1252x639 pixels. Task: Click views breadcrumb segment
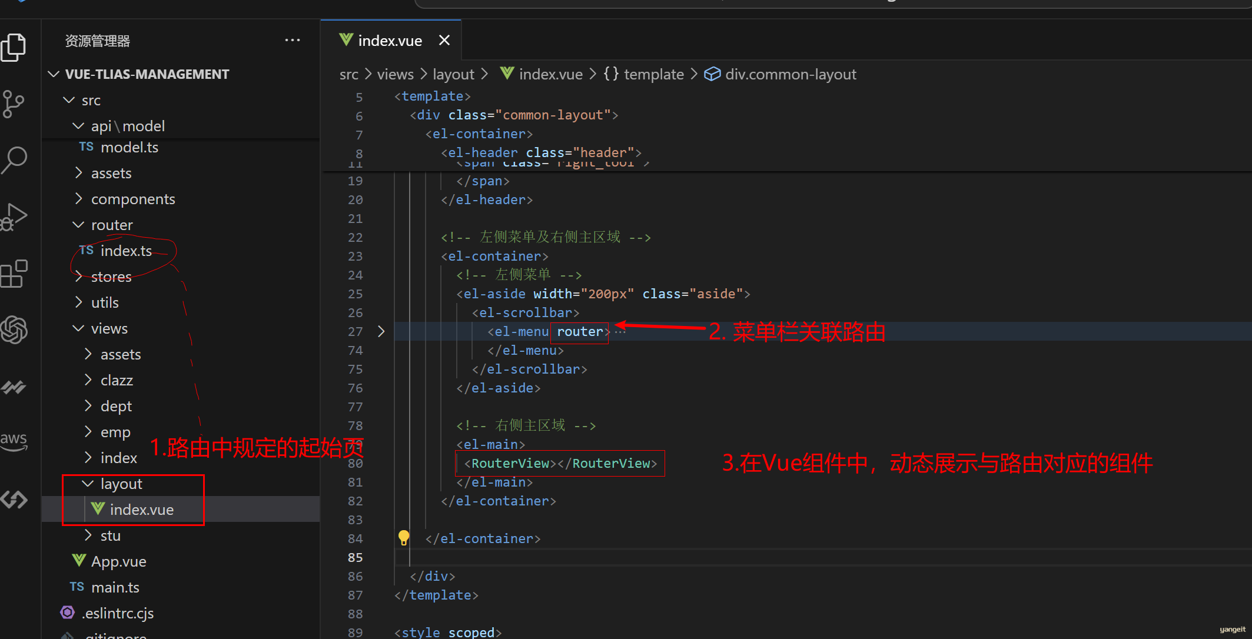[x=395, y=74]
